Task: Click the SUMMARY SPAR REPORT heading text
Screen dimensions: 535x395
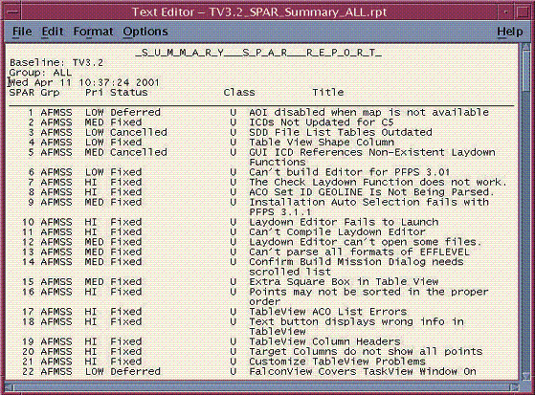Action: point(258,53)
